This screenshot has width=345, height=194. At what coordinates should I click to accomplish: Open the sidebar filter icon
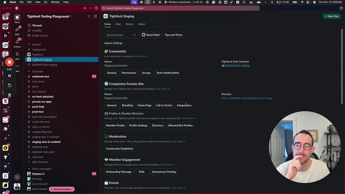coord(89,16)
